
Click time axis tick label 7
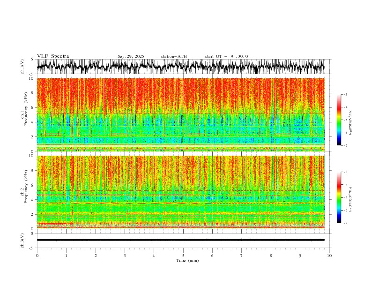tap(242, 256)
